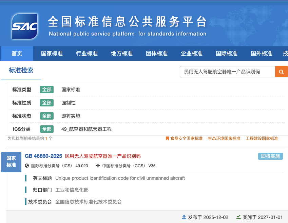This screenshot has height=223, width=288.
Task: Click the SAC logo icon
Action: (x=24, y=26)
